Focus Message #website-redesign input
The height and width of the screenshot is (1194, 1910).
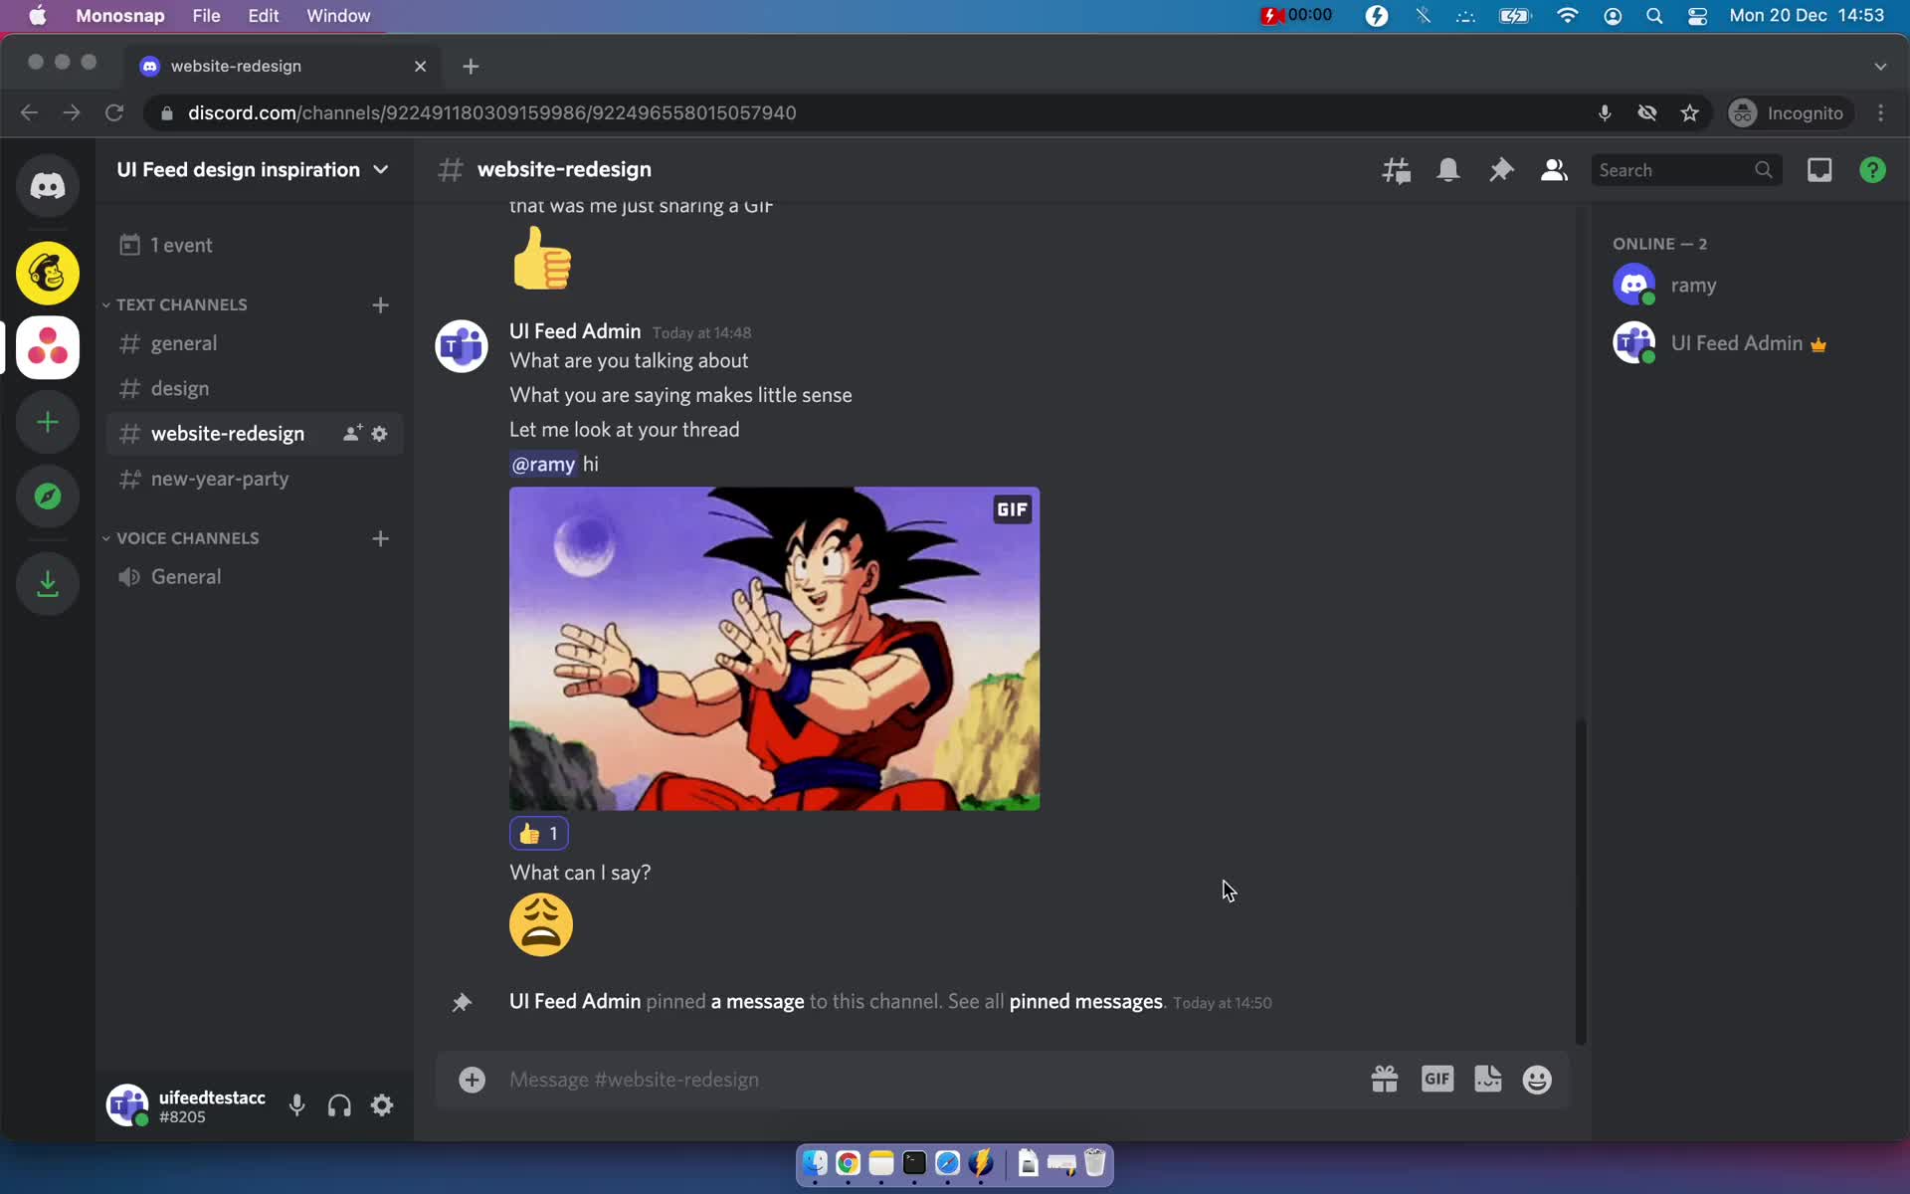pos(930,1080)
